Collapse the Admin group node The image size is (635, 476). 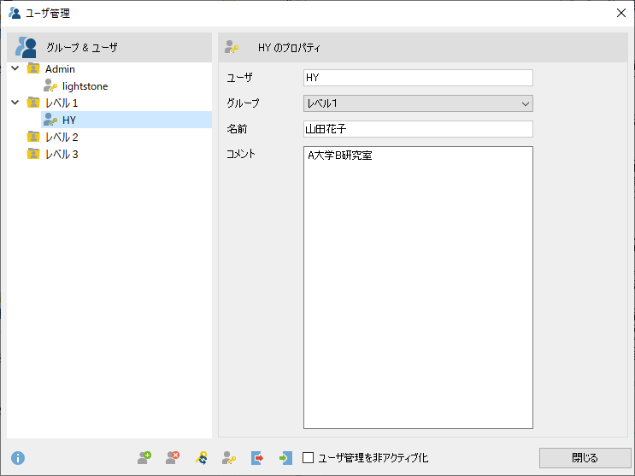(15, 68)
